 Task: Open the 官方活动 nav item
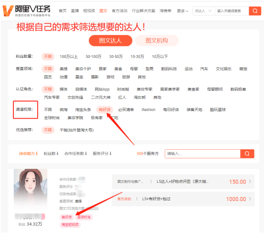(119, 11)
